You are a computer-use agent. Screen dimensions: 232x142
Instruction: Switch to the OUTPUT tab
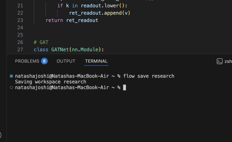[x=66, y=61]
